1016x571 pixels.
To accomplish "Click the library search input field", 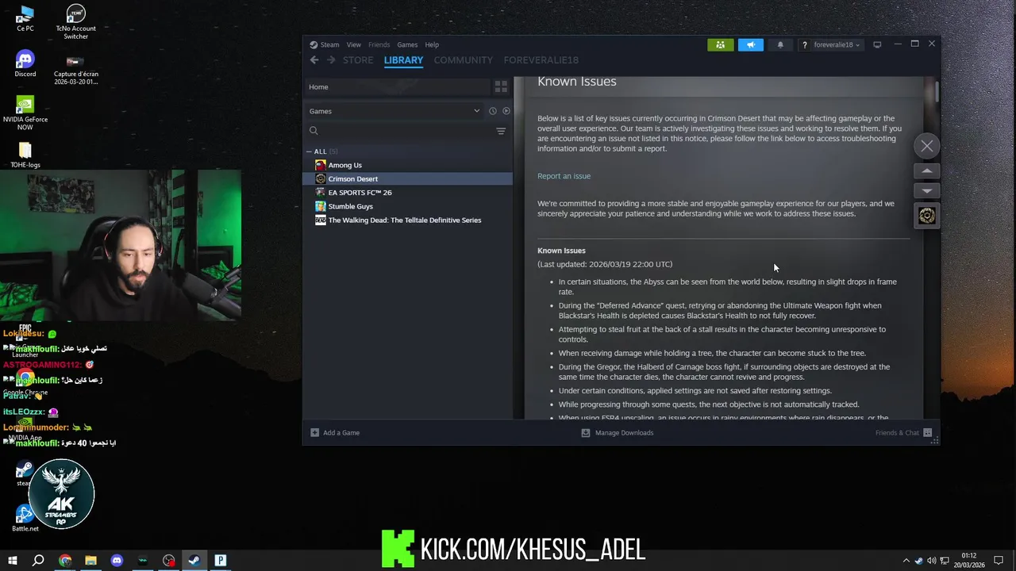I will click(405, 131).
